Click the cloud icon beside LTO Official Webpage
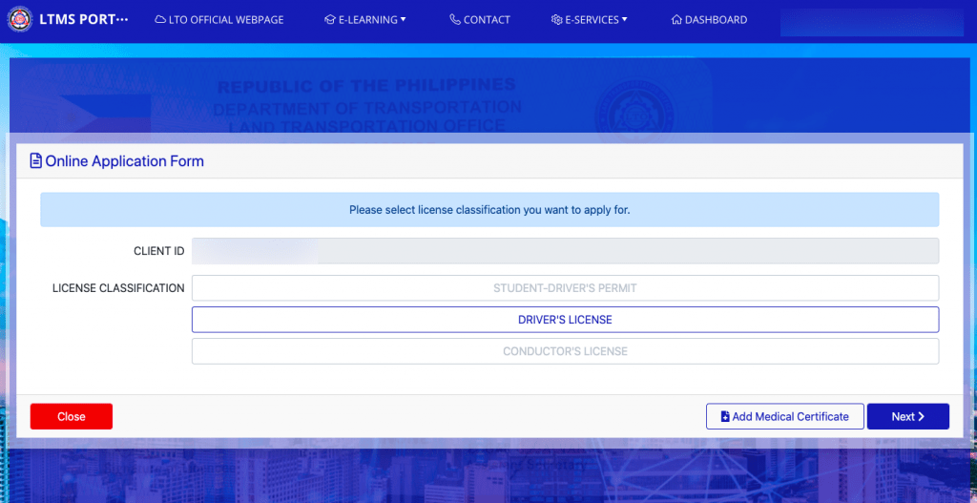The width and height of the screenshot is (977, 503). pyautogui.click(x=160, y=19)
